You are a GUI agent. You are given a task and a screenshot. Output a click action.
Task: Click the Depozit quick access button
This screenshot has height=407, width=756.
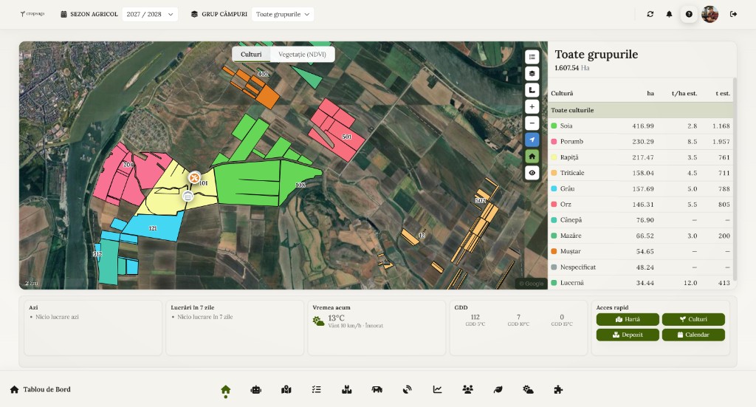coord(628,335)
